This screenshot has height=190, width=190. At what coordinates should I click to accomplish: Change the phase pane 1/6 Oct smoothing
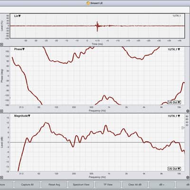(x=174, y=102)
